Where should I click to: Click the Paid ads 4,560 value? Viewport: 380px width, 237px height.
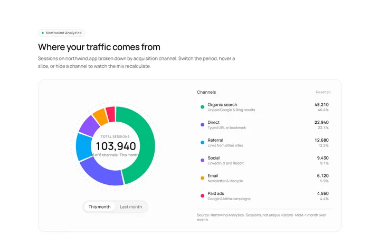point(322,193)
